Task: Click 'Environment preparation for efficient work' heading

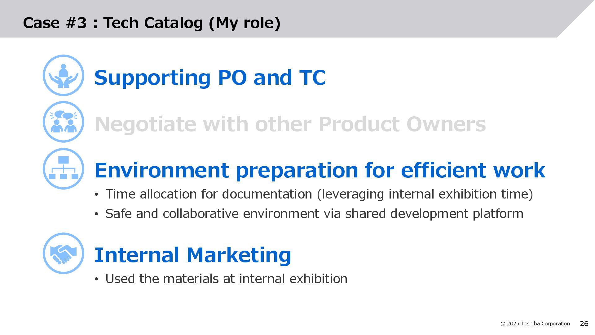Action: [320, 170]
